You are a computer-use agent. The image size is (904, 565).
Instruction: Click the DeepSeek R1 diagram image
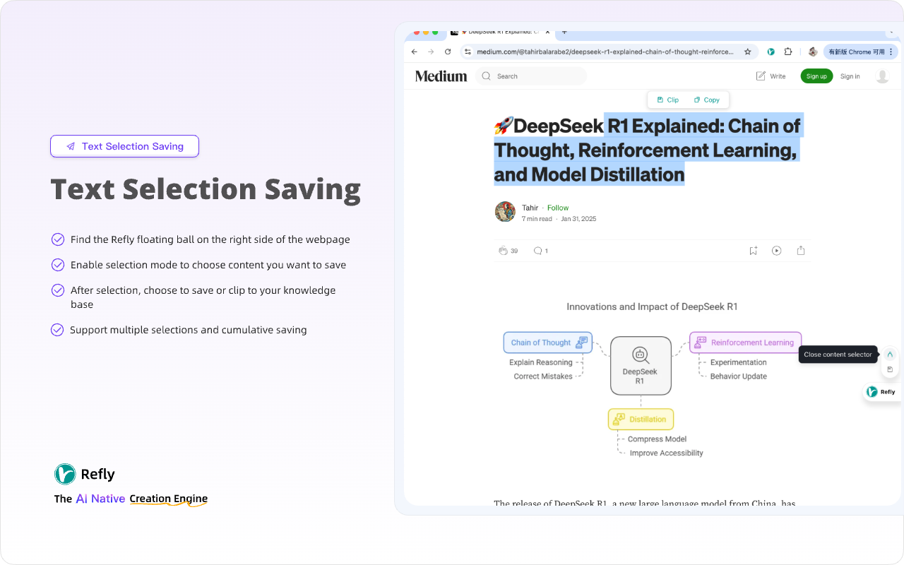653,381
